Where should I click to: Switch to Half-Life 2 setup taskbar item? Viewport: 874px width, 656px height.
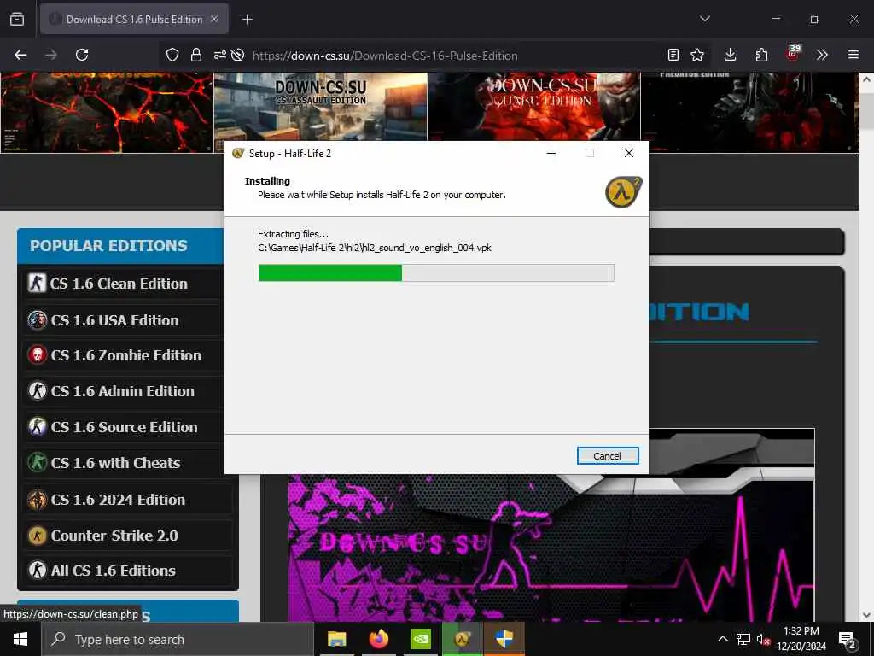(462, 639)
